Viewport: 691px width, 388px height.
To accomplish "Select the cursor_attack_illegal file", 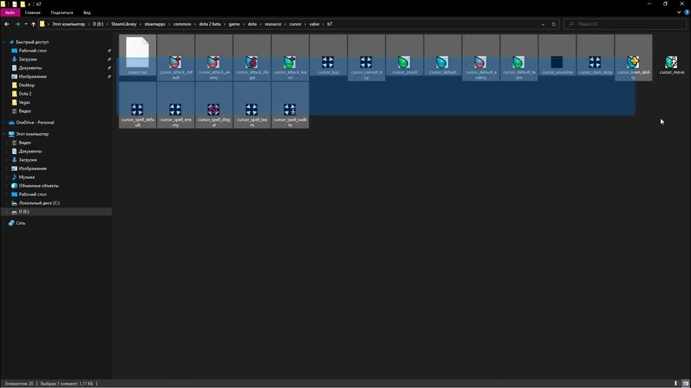I will pos(252,58).
